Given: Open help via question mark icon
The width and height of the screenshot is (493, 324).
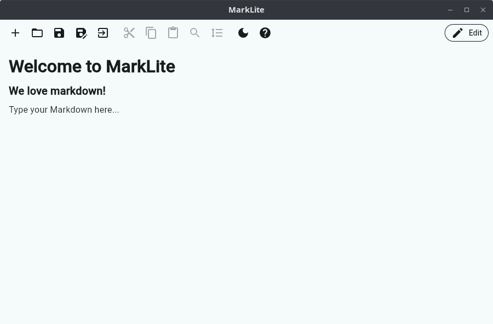Looking at the screenshot, I should point(265,33).
